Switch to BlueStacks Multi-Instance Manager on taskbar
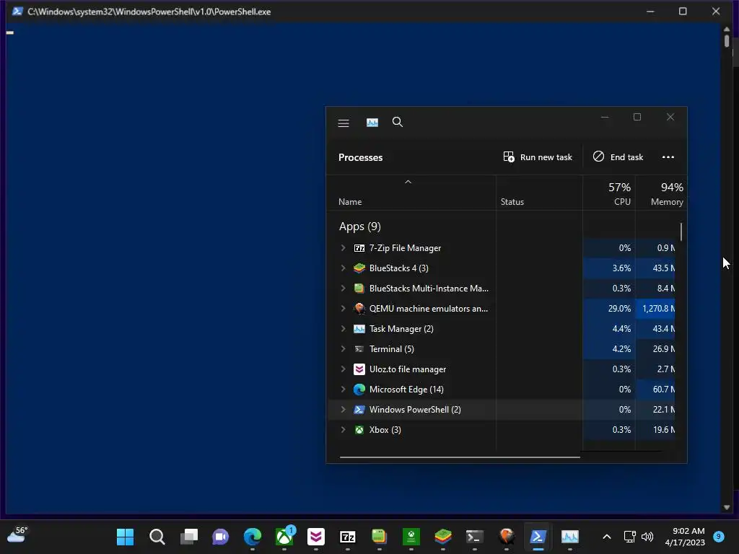Viewport: 739px width, 554px height. [x=380, y=537]
